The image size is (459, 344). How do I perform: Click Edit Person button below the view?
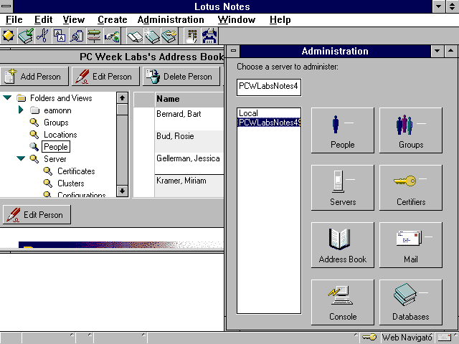point(37,215)
